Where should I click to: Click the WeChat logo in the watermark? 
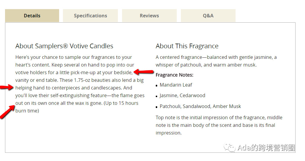[230, 147]
